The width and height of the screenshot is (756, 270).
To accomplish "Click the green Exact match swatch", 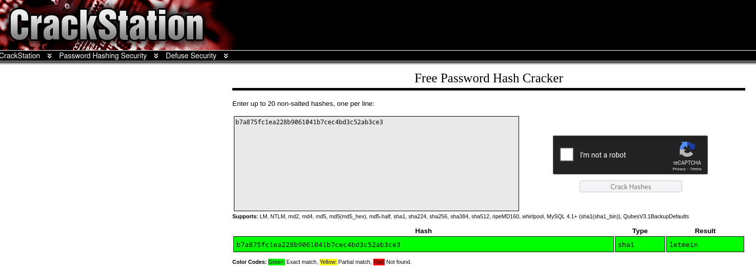I will click(276, 262).
